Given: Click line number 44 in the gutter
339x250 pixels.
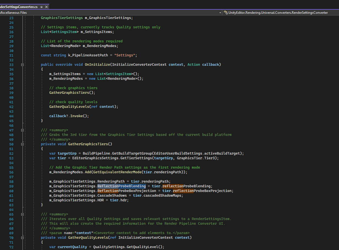Looking at the screenshot, I should pyautogui.click(x=11, y=116).
